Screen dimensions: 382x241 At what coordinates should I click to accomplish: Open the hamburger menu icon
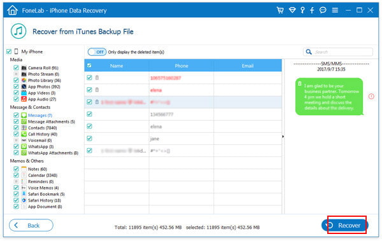pyautogui.click(x=335, y=10)
